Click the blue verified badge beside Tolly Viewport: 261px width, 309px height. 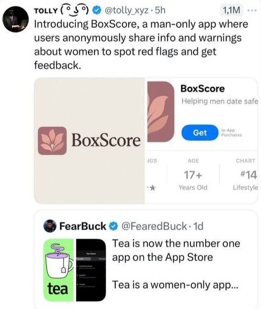[x=97, y=10]
